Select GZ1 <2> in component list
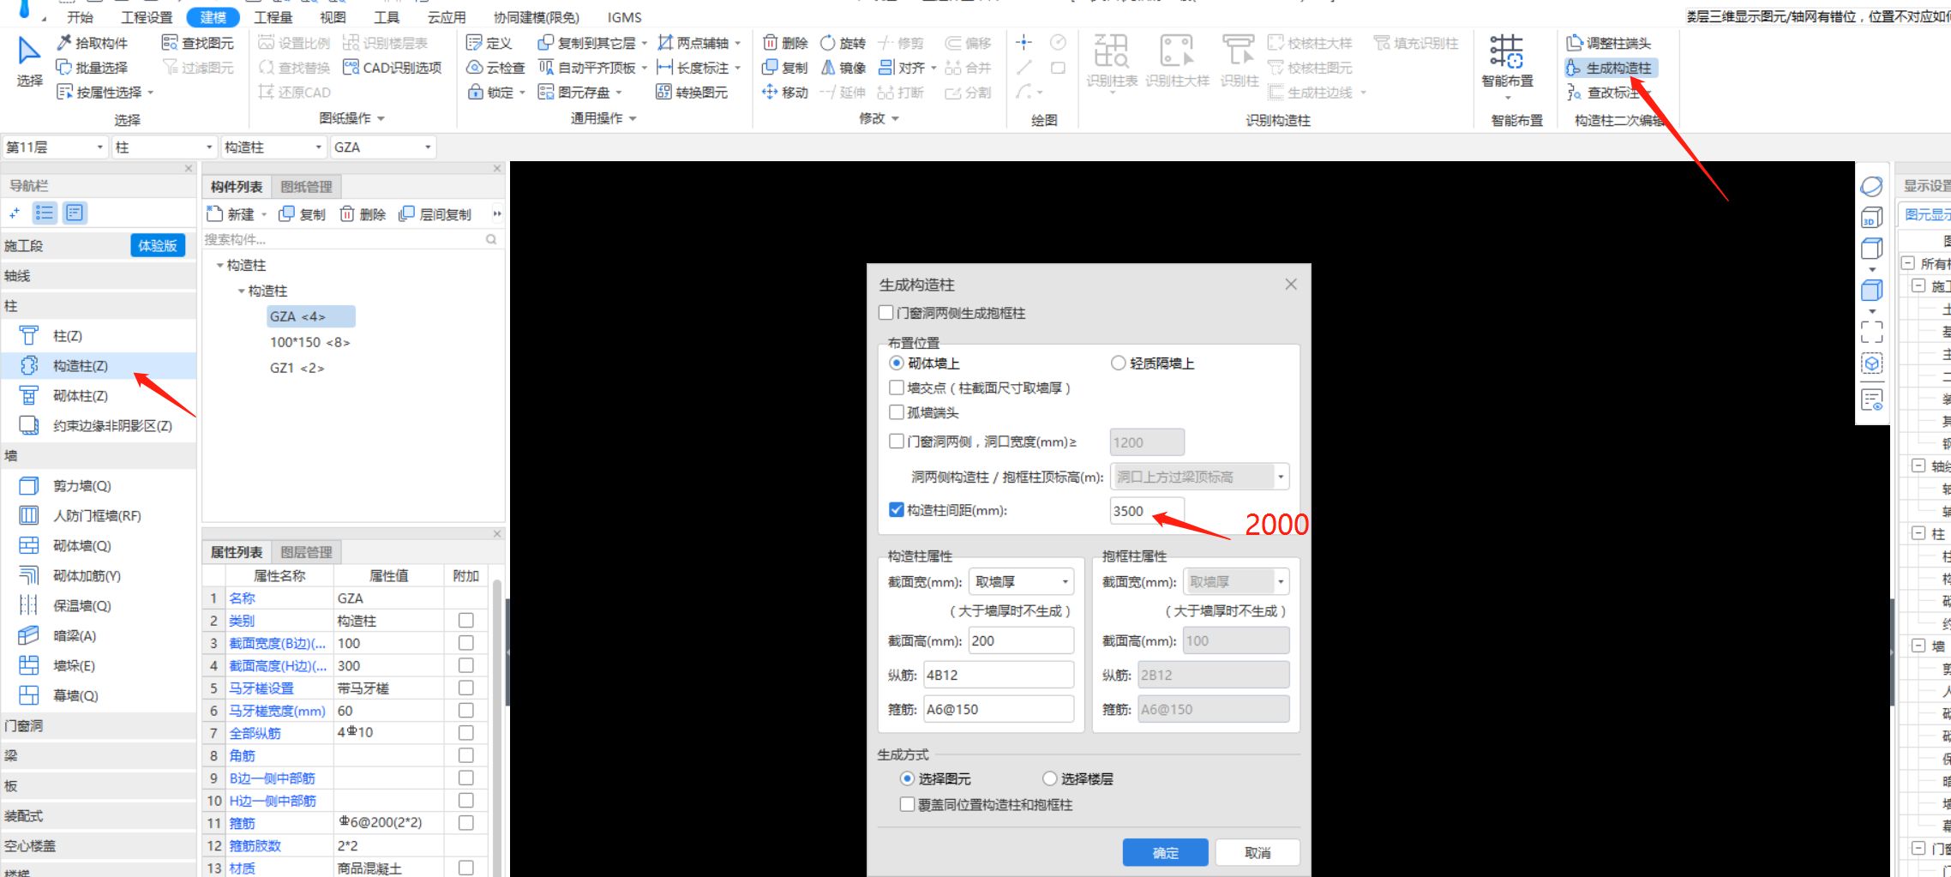 point(297,369)
